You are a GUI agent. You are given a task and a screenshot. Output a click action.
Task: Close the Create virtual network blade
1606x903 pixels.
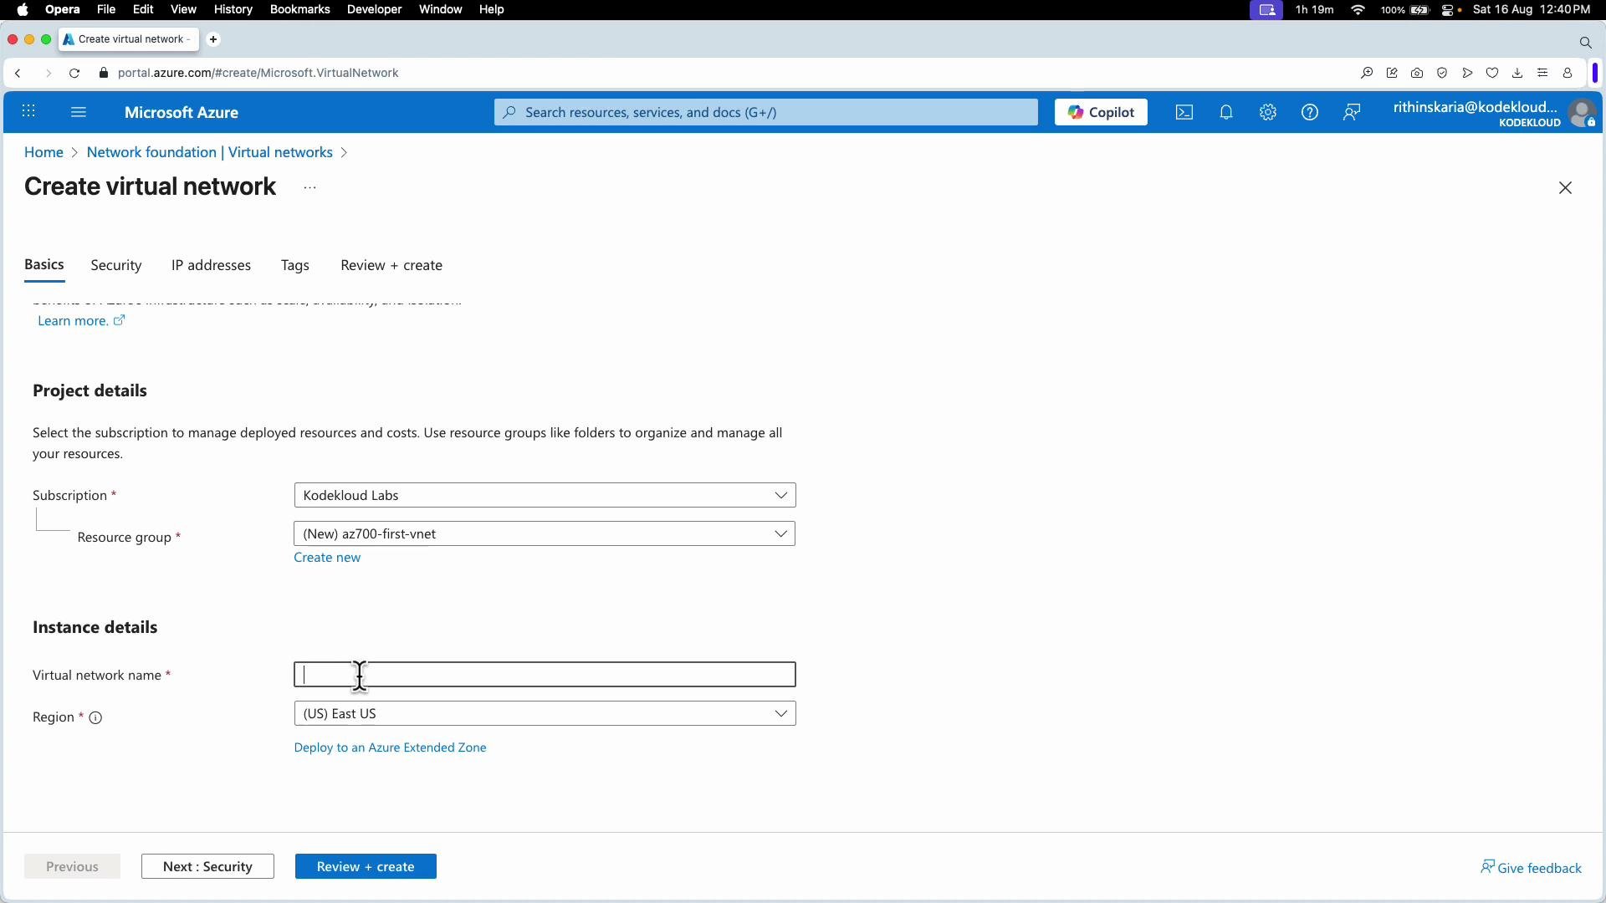pyautogui.click(x=1566, y=188)
